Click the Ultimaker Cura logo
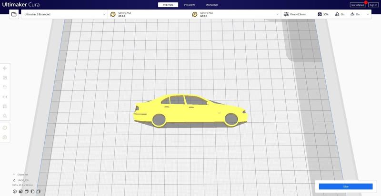Screen dimensions: 381x196 [x=20, y=5]
